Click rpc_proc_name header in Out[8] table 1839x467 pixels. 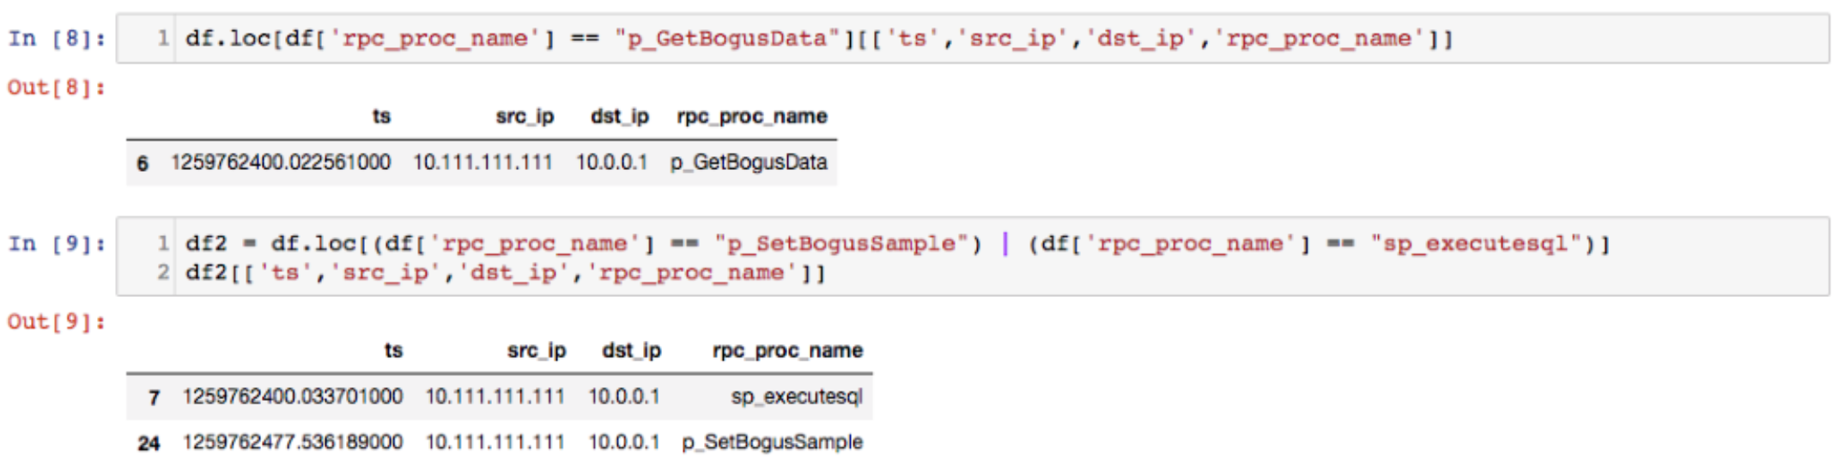[752, 117]
